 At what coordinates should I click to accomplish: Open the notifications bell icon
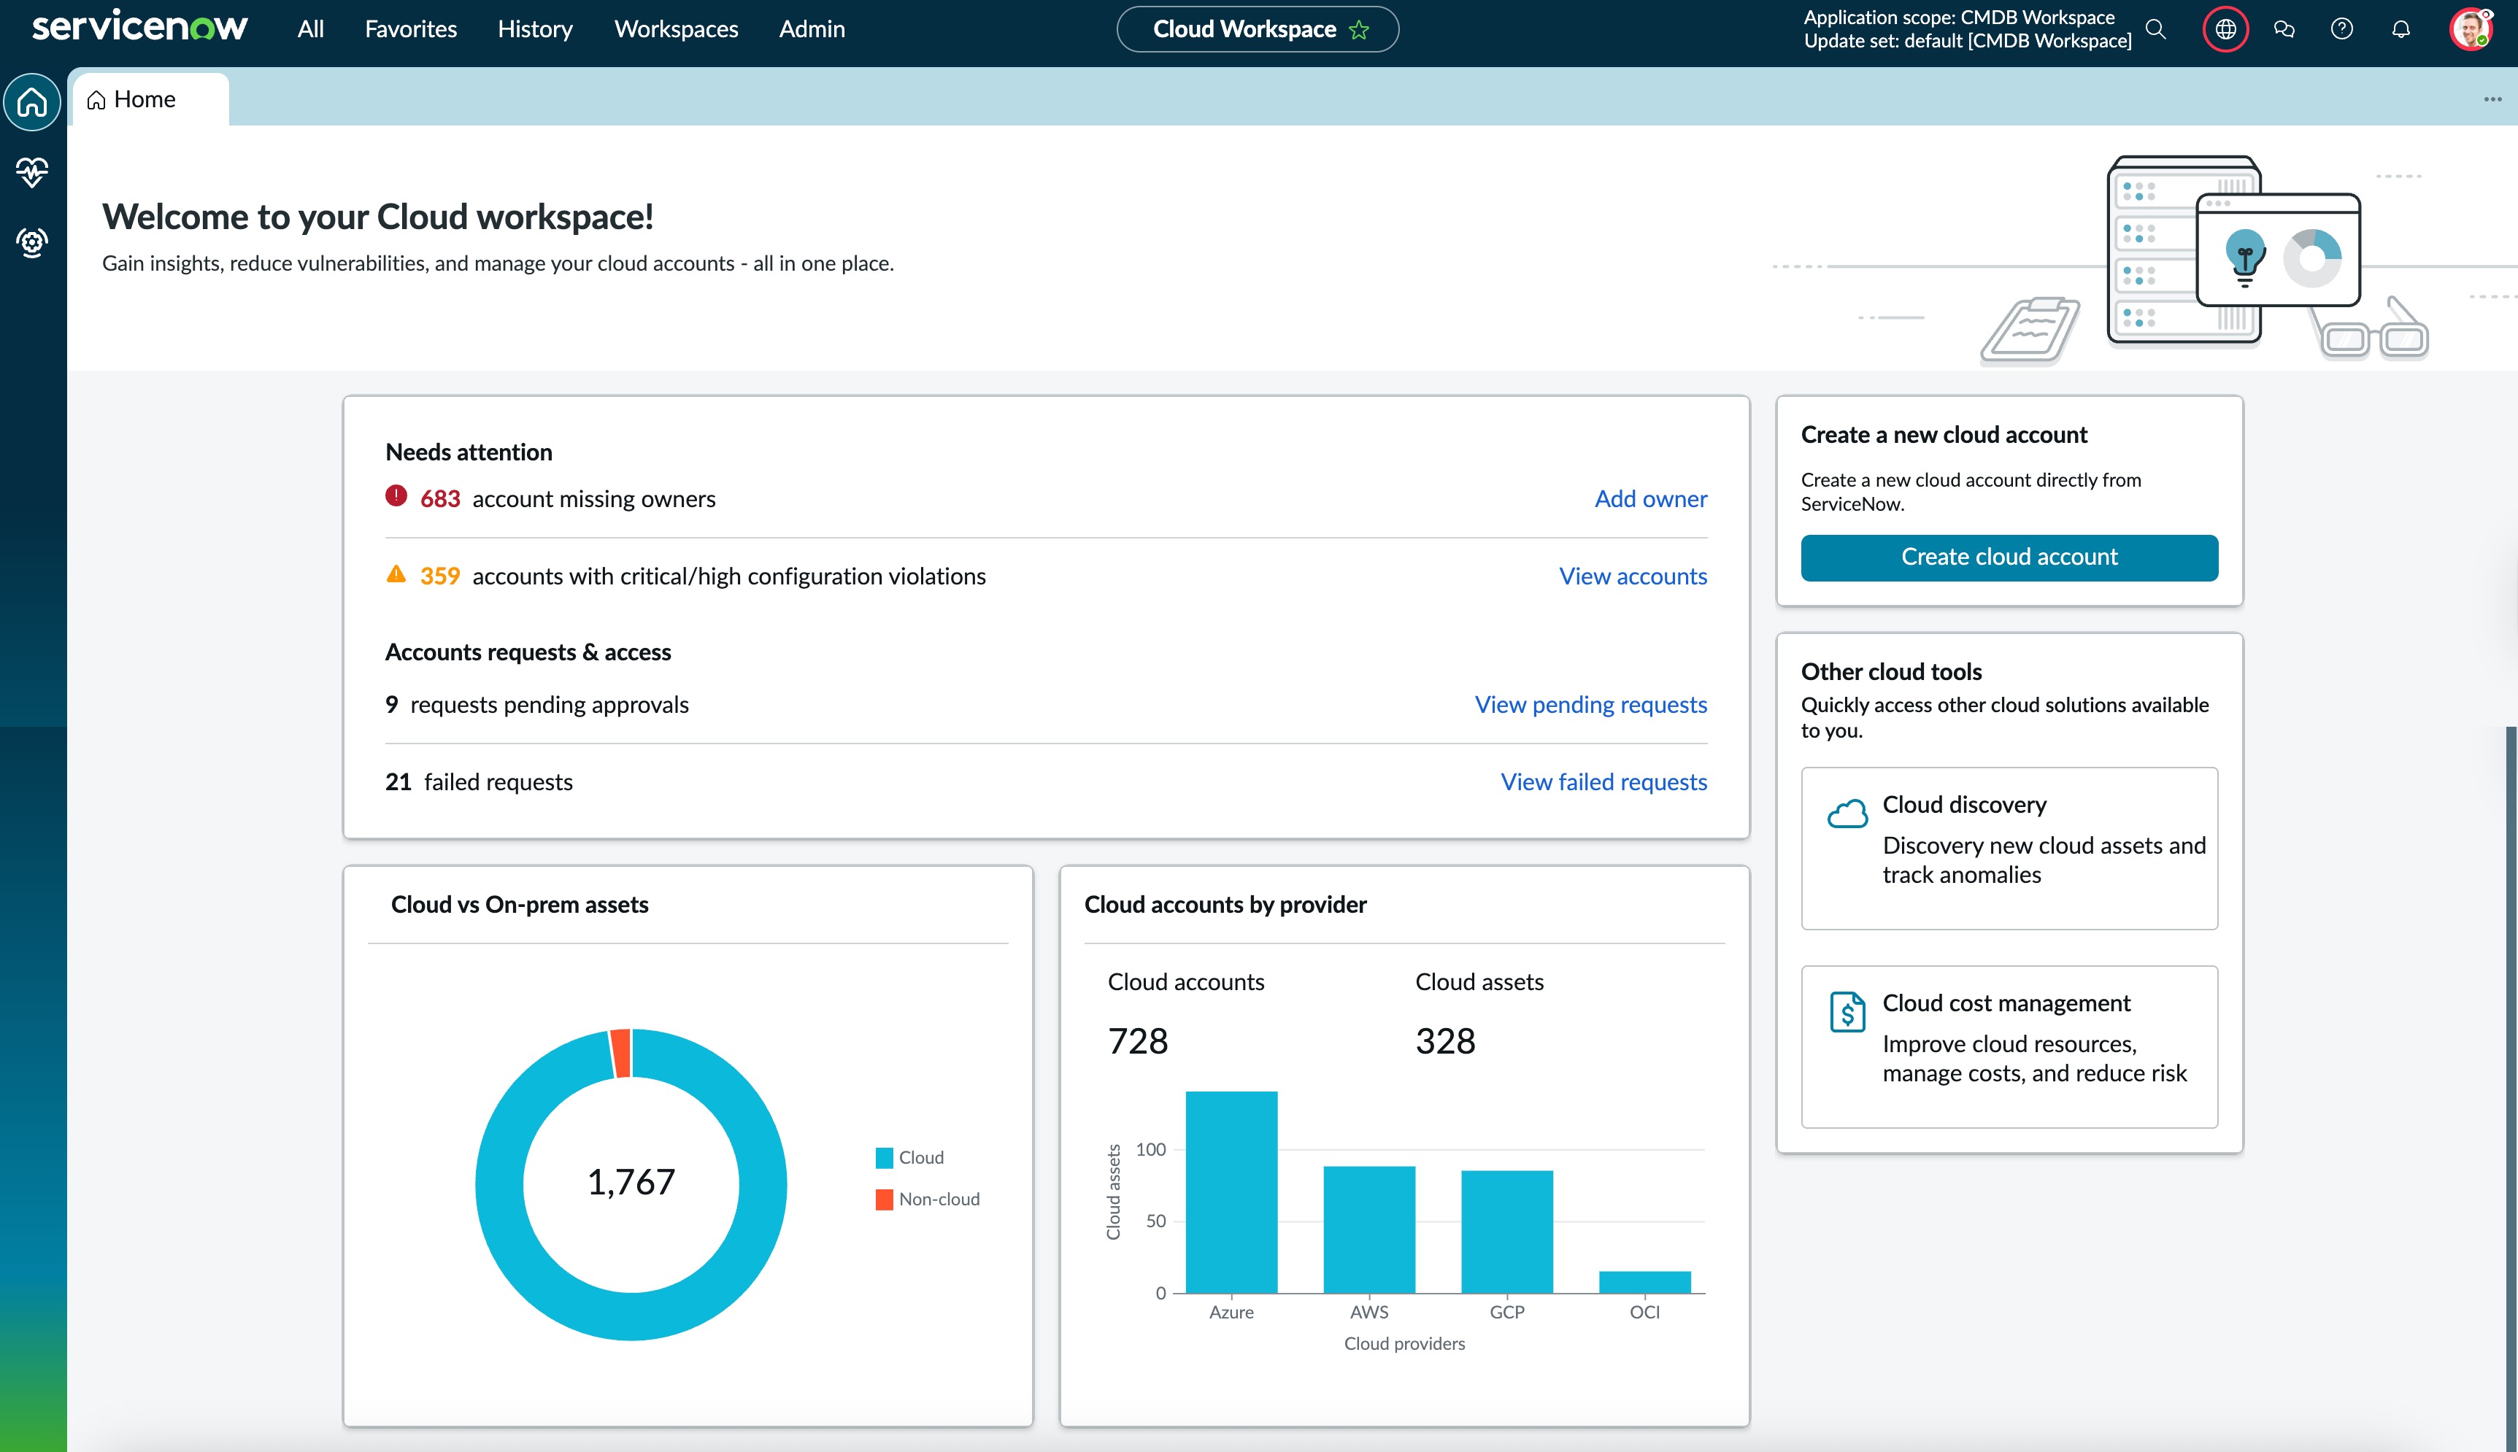pyautogui.click(x=2400, y=29)
